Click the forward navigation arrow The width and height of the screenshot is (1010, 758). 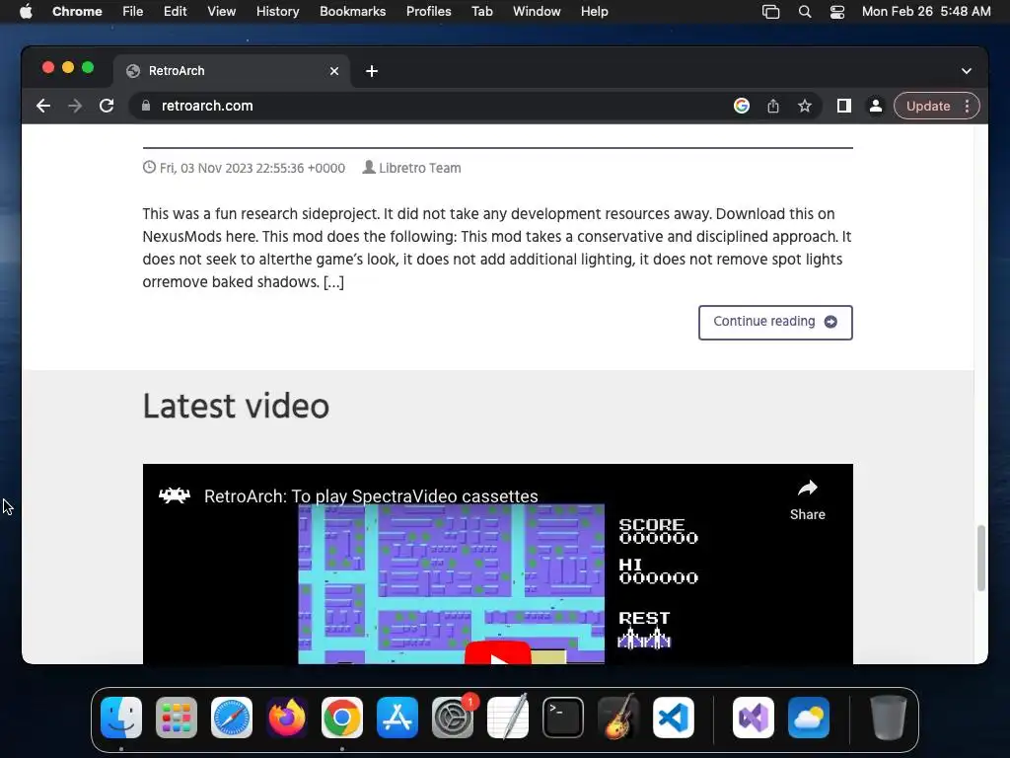point(75,106)
